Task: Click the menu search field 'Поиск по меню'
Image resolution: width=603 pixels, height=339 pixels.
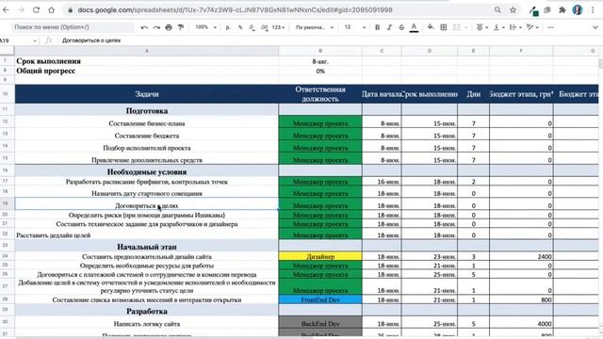Action: [72, 27]
